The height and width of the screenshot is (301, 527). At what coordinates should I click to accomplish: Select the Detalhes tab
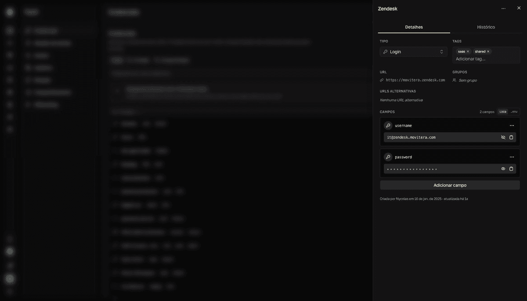tap(414, 27)
